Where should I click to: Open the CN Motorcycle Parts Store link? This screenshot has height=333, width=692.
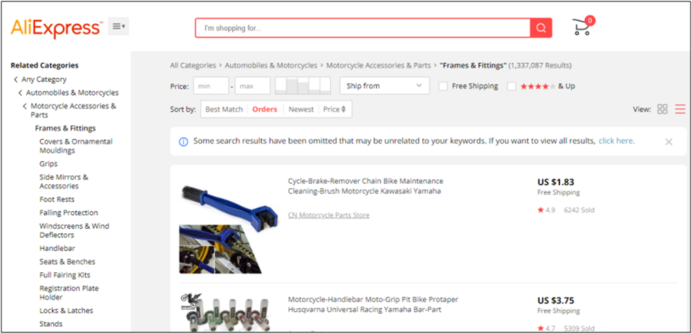pos(329,215)
